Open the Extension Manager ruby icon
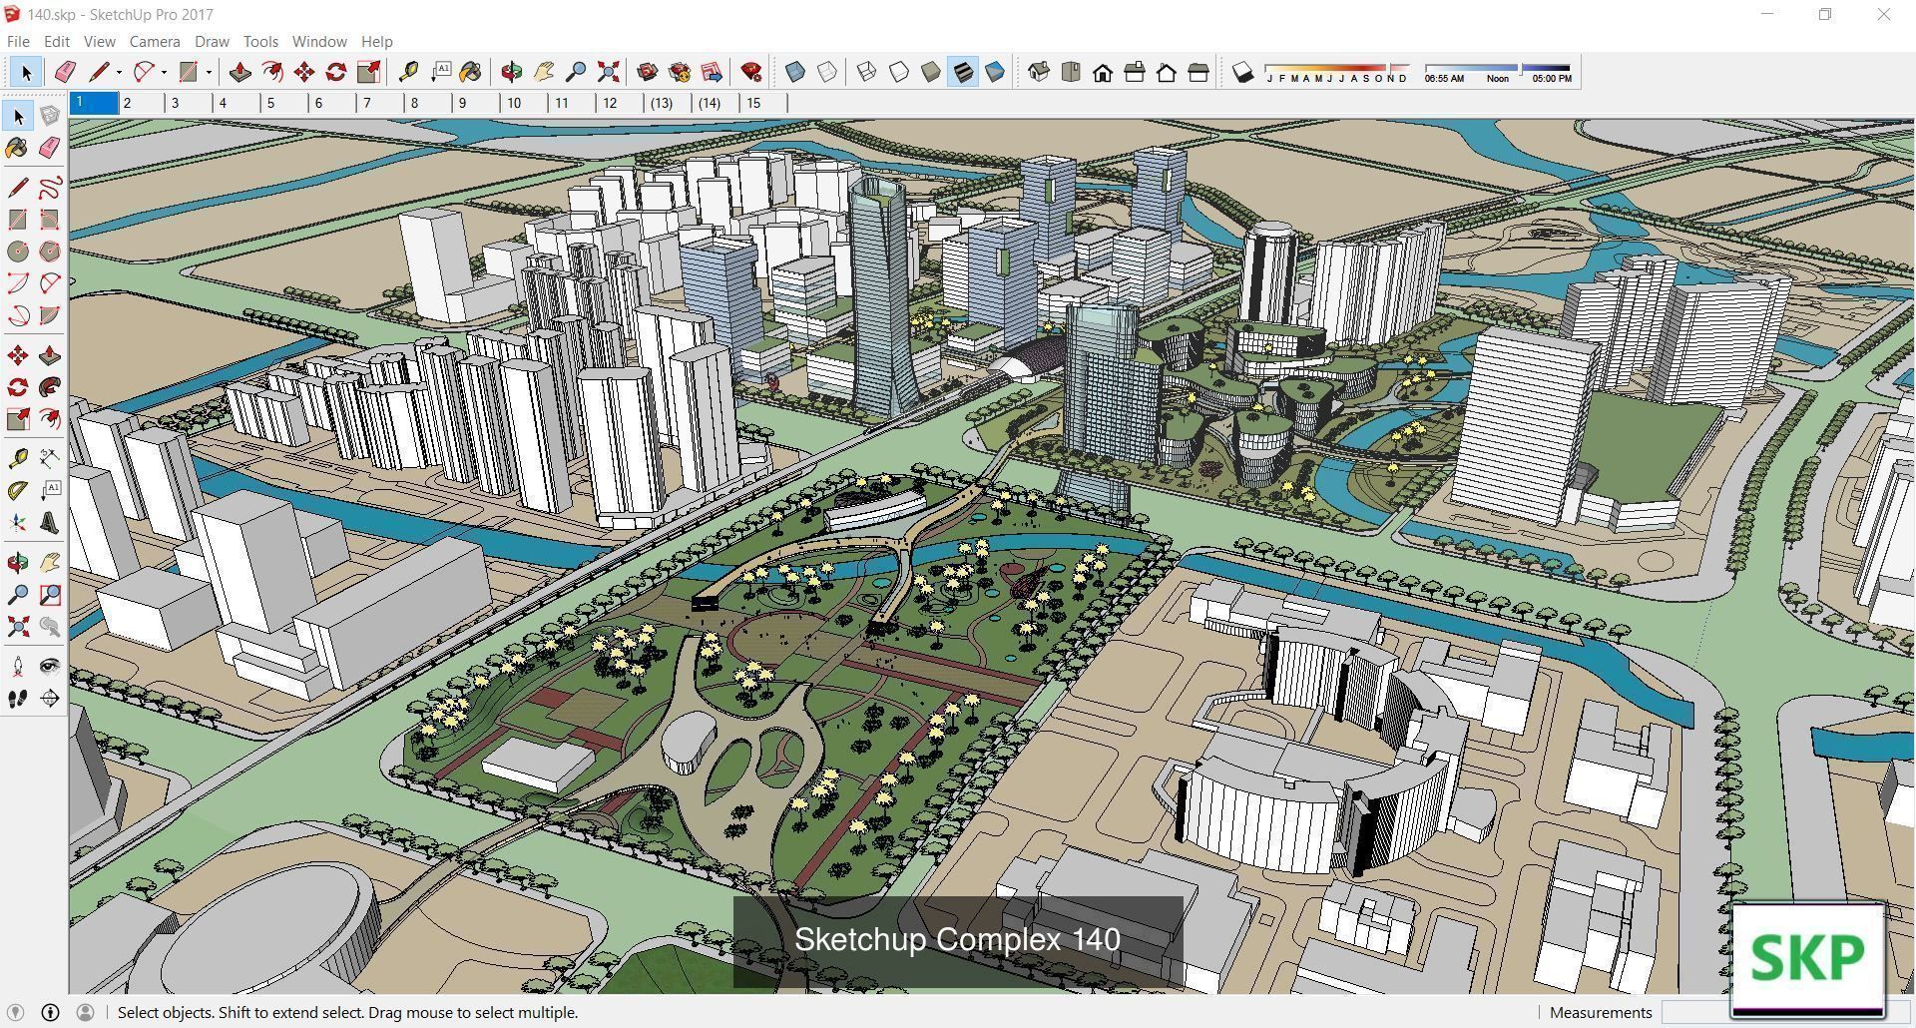The image size is (1916, 1028). click(x=751, y=72)
